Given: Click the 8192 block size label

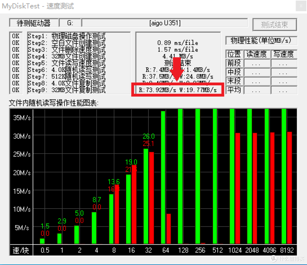Looking at the screenshot, I should (287, 250).
